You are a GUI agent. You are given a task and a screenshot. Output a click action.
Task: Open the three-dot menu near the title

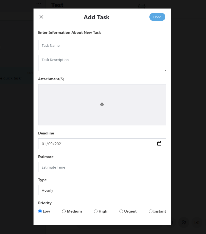click(x=39, y=4)
